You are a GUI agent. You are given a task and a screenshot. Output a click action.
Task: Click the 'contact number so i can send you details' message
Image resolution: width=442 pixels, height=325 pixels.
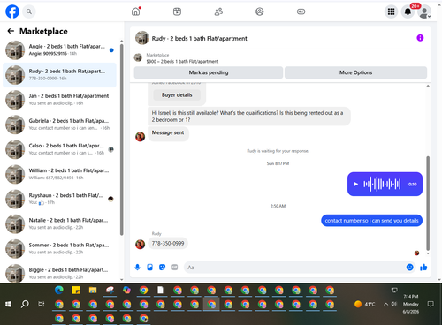click(x=371, y=221)
